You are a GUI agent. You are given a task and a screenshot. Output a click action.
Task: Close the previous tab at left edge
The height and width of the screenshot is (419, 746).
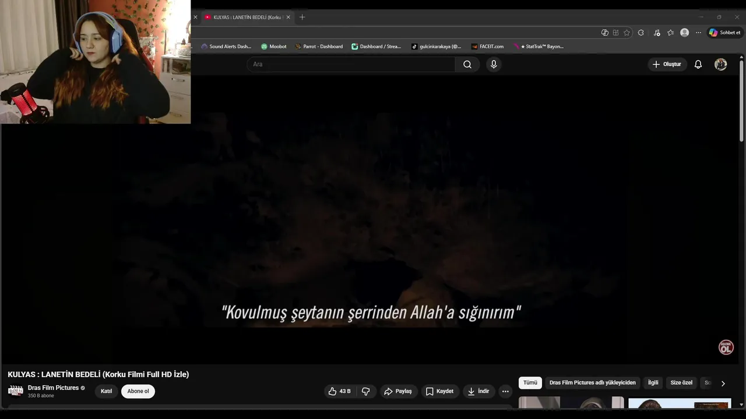[195, 17]
